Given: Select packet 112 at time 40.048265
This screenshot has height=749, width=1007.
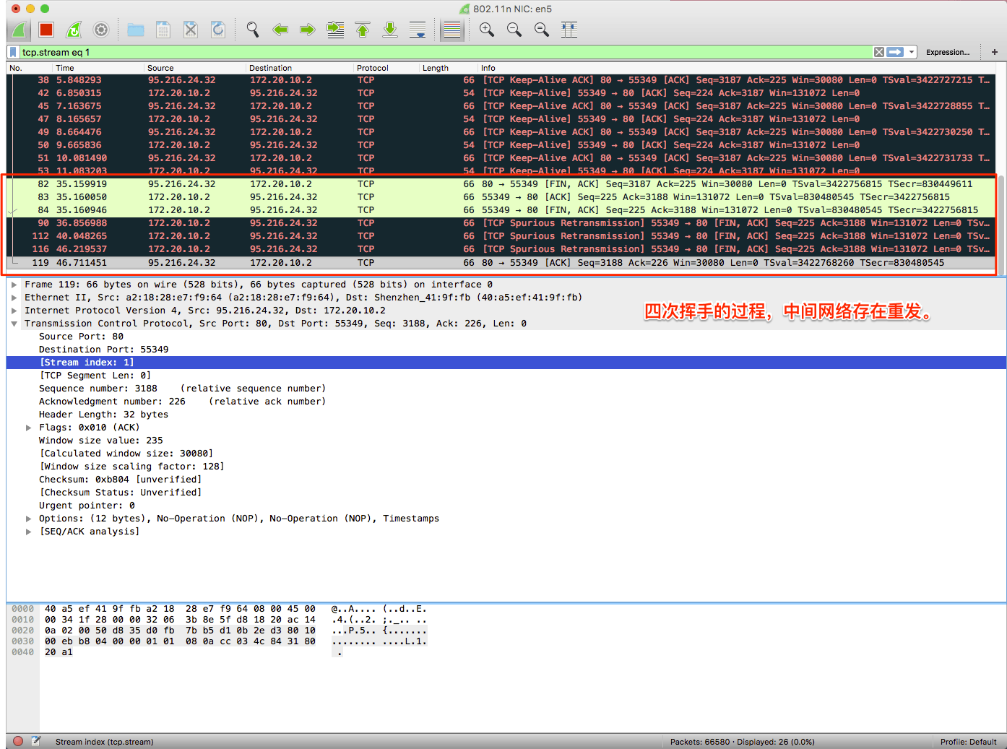Looking at the screenshot, I should click(x=501, y=236).
